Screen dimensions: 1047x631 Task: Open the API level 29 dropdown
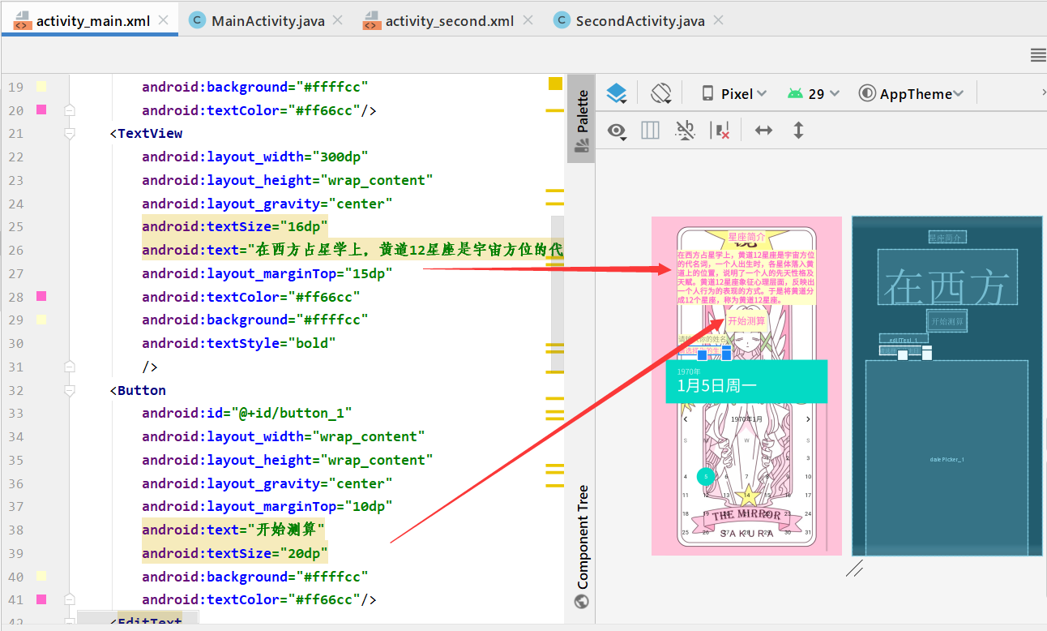[813, 93]
